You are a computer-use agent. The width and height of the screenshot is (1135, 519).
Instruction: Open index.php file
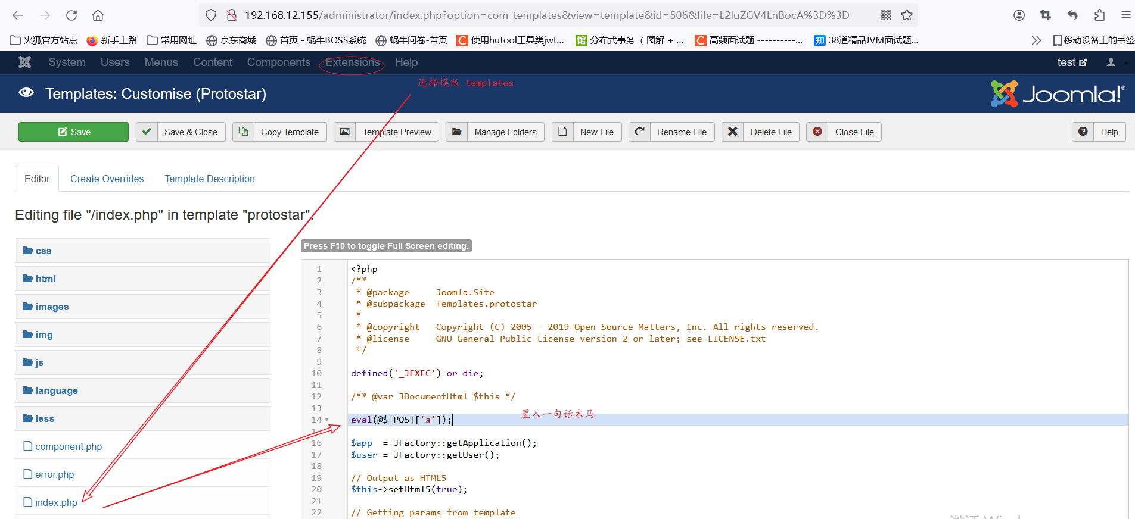(142, 502)
